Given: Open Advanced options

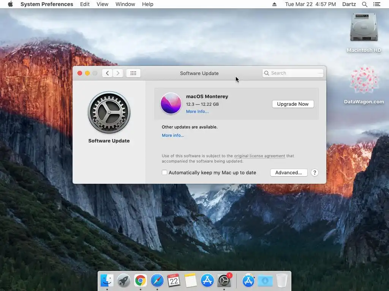Looking at the screenshot, I should coord(289,173).
